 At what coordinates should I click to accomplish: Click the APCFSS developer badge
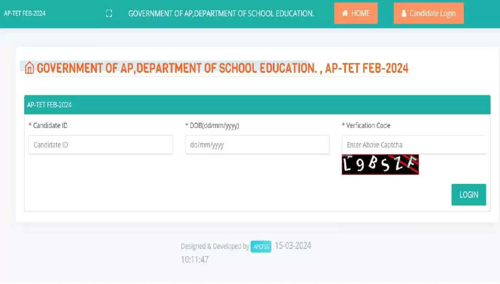[261, 247]
